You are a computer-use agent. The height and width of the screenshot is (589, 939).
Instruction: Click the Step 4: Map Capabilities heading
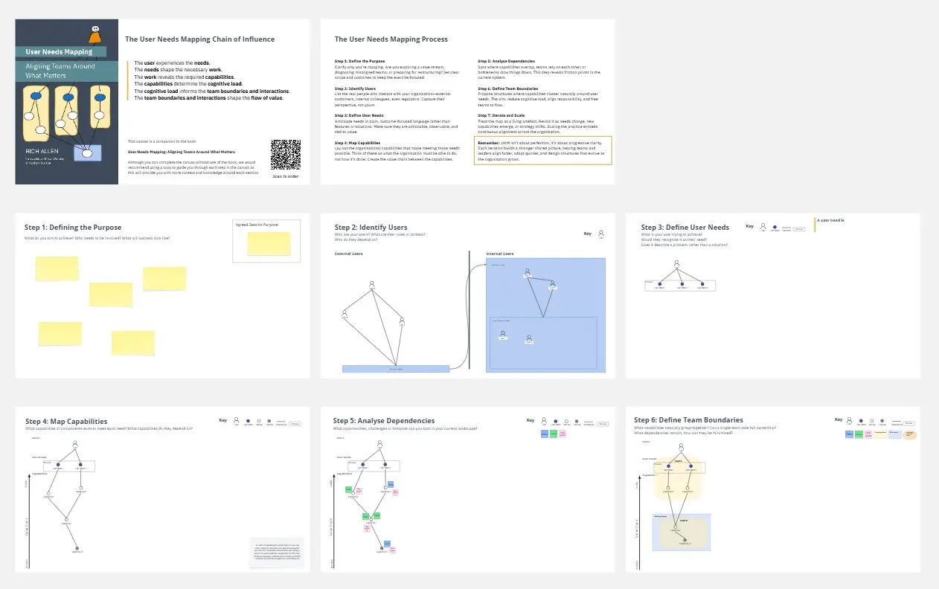[x=66, y=421]
